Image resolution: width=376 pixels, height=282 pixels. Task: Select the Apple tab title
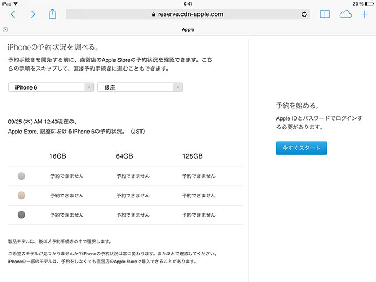pos(188,29)
